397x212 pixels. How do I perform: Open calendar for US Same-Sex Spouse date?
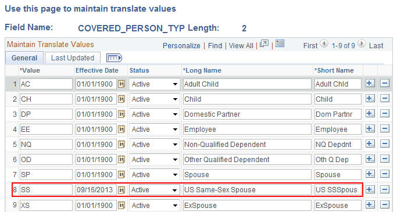pos(121,190)
